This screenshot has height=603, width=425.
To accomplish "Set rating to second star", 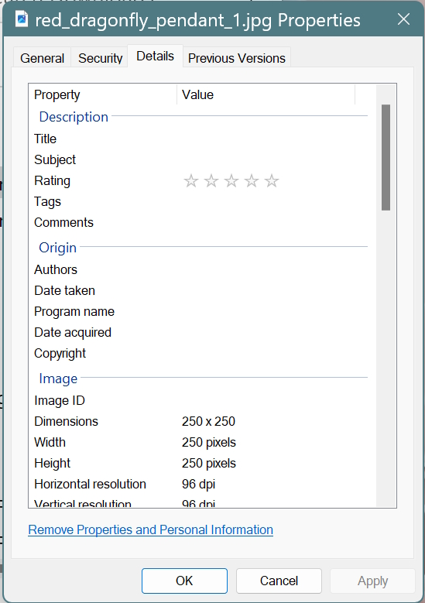I will pos(211,181).
